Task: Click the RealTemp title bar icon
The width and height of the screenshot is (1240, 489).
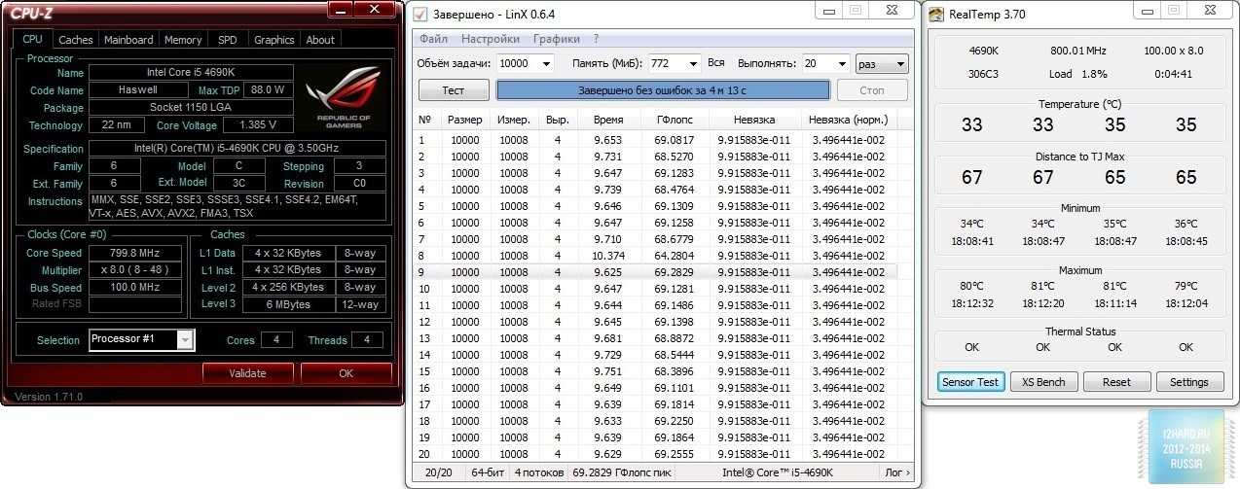Action: 936,14
